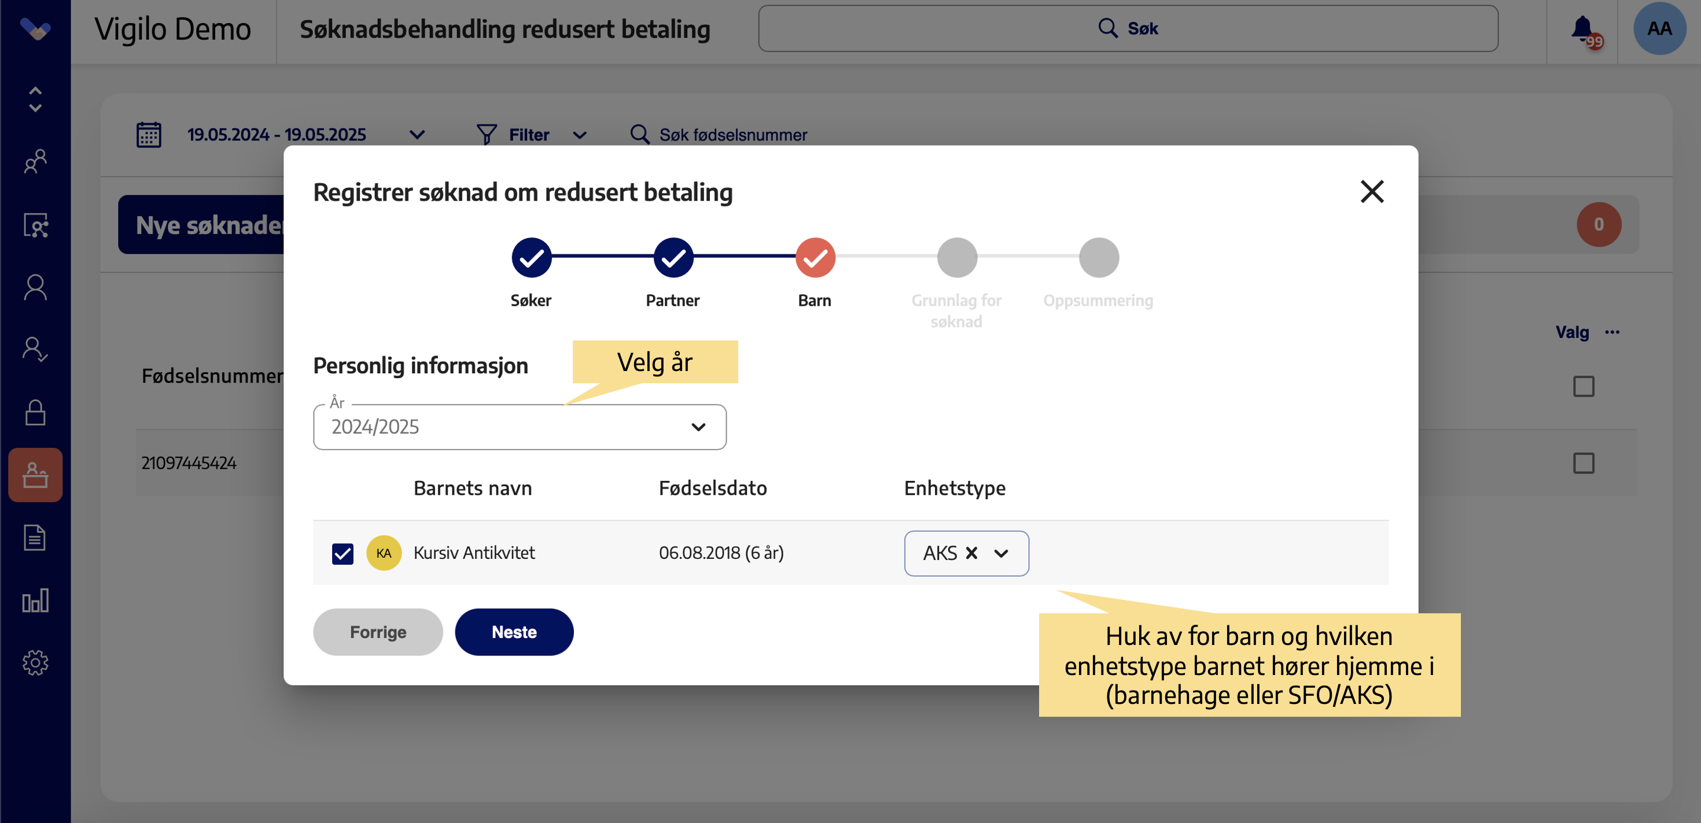Tick the checkbox for row 21097445424
Screen dimensions: 1701x823
coord(1583,463)
